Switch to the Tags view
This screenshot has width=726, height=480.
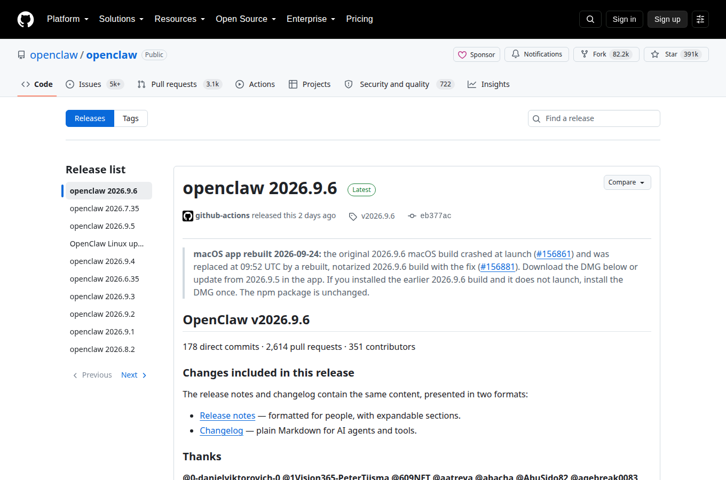coord(131,118)
